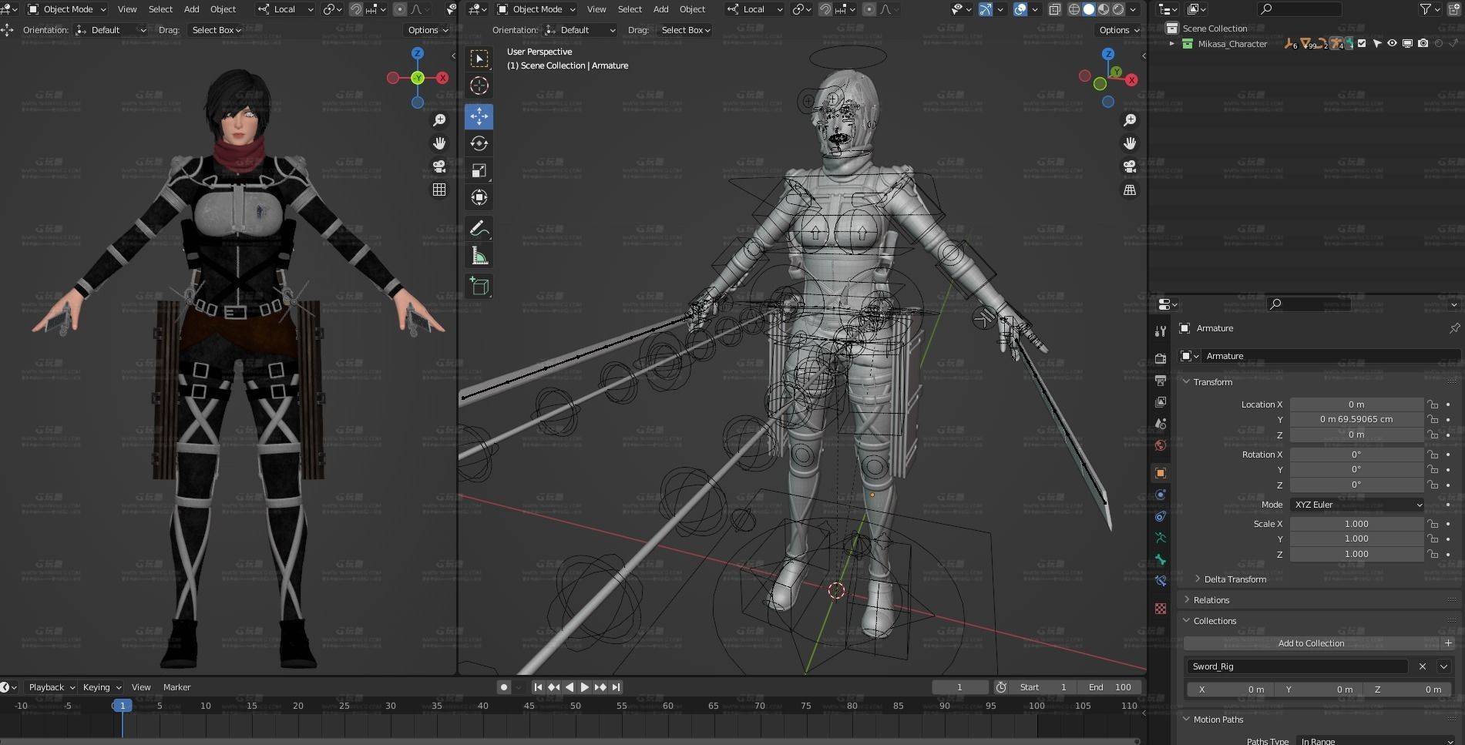Open the Render properties tab
This screenshot has height=745, width=1465.
1161,359
